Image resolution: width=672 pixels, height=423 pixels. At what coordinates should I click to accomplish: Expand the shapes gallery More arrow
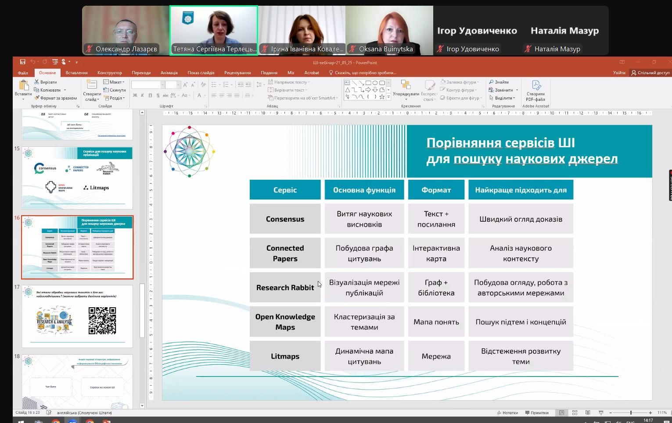click(388, 97)
